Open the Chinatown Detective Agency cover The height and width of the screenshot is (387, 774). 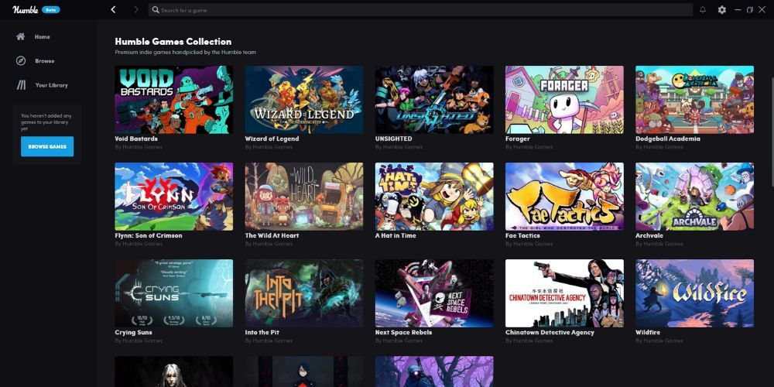tap(564, 293)
